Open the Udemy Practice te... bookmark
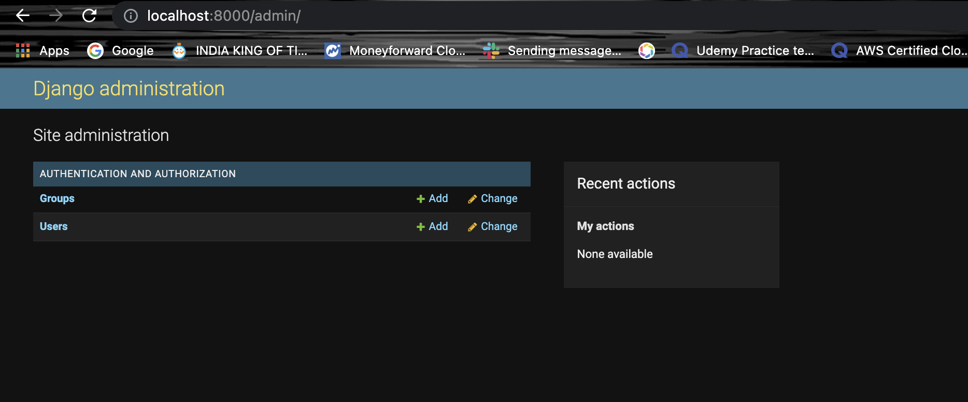968x402 pixels. click(x=743, y=51)
